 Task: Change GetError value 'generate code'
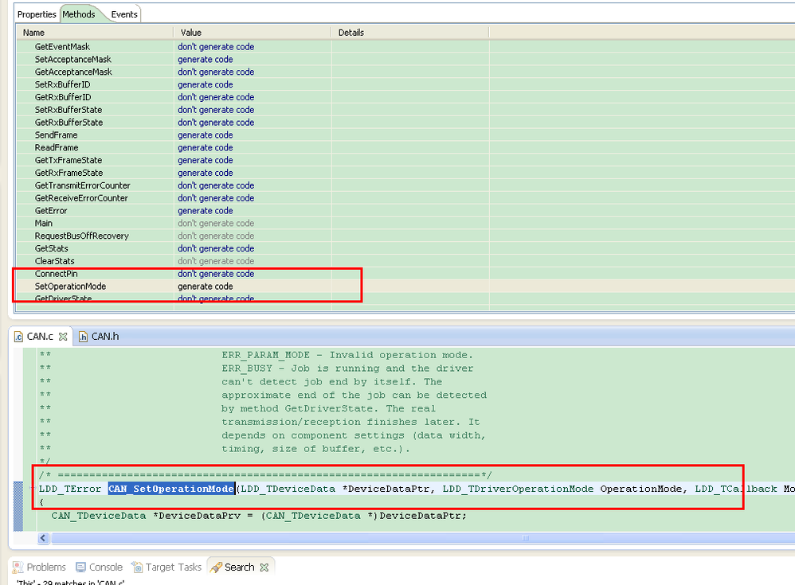[x=206, y=211]
